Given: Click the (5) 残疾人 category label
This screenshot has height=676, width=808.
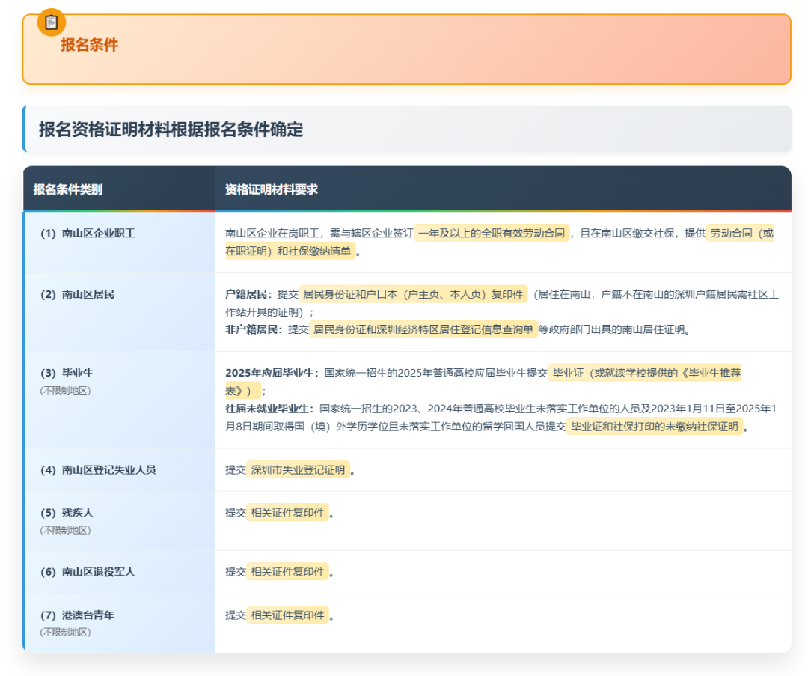Looking at the screenshot, I should tap(67, 513).
